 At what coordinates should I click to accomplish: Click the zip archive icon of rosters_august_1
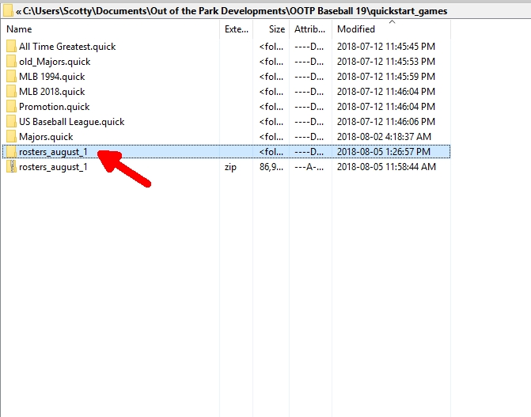tap(11, 167)
